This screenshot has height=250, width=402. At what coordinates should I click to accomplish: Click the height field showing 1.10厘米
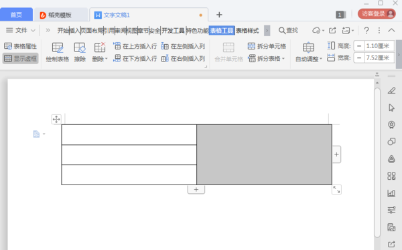point(379,46)
